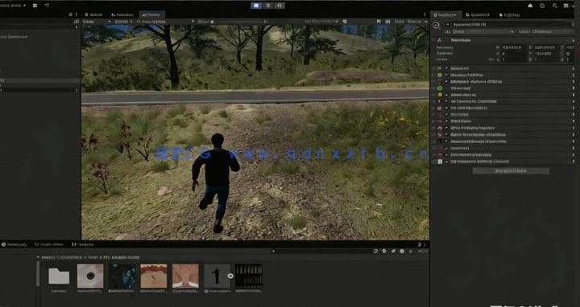The height and width of the screenshot is (307, 580).
Task: Click the search field in the project browser
Action: tap(321, 252)
